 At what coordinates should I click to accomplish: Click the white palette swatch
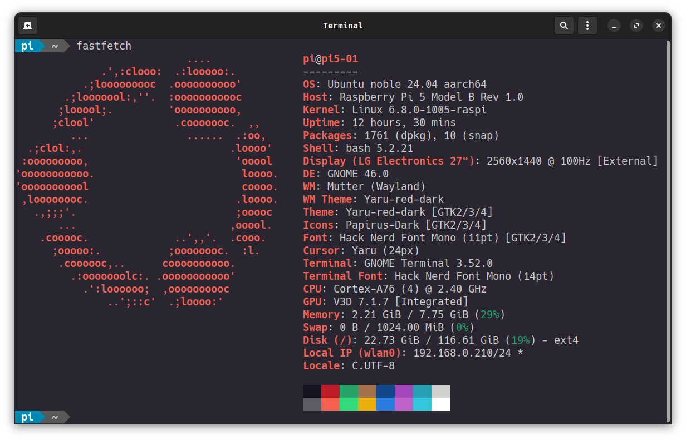[x=440, y=404]
